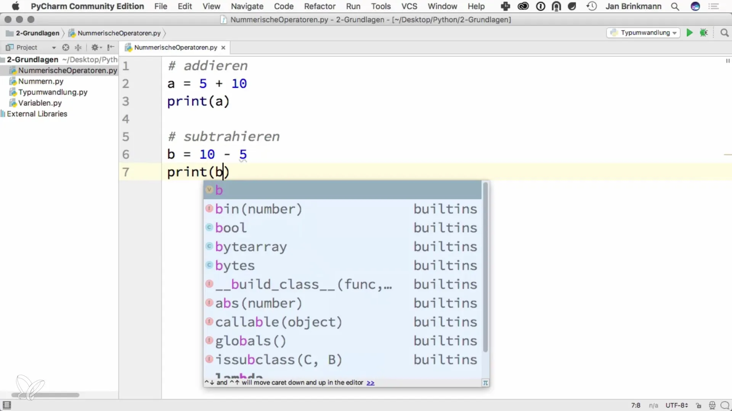Image resolution: width=732 pixels, height=411 pixels.
Task: Click the 2-Grundlagen breadcrumb folder
Action: click(33, 33)
